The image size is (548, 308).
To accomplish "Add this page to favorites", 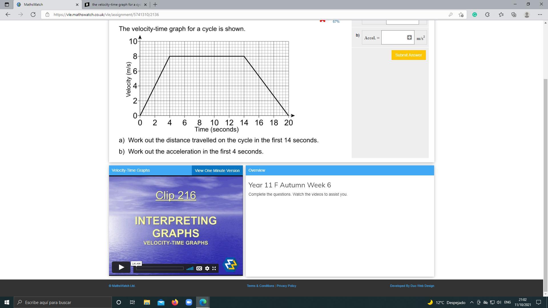I will (x=461, y=15).
